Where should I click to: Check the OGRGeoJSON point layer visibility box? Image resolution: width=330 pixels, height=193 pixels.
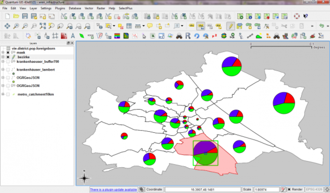click(8, 78)
